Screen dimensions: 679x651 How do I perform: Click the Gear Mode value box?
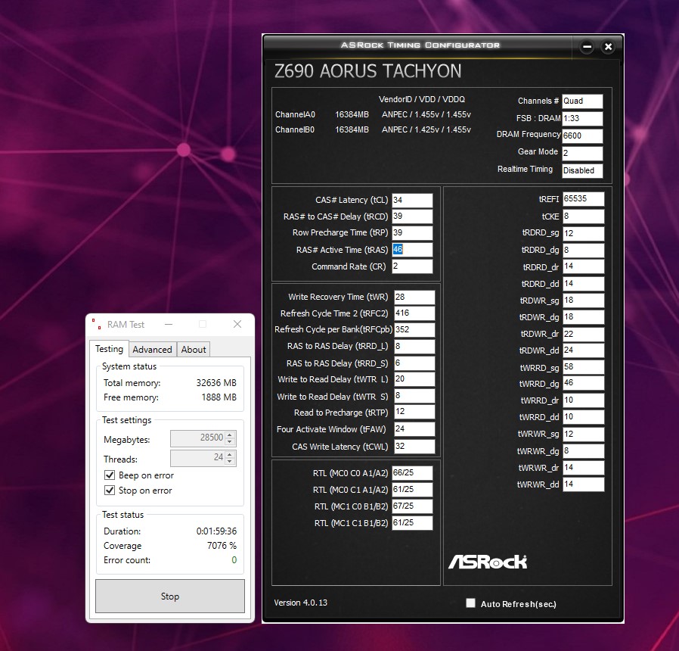pyautogui.click(x=581, y=153)
